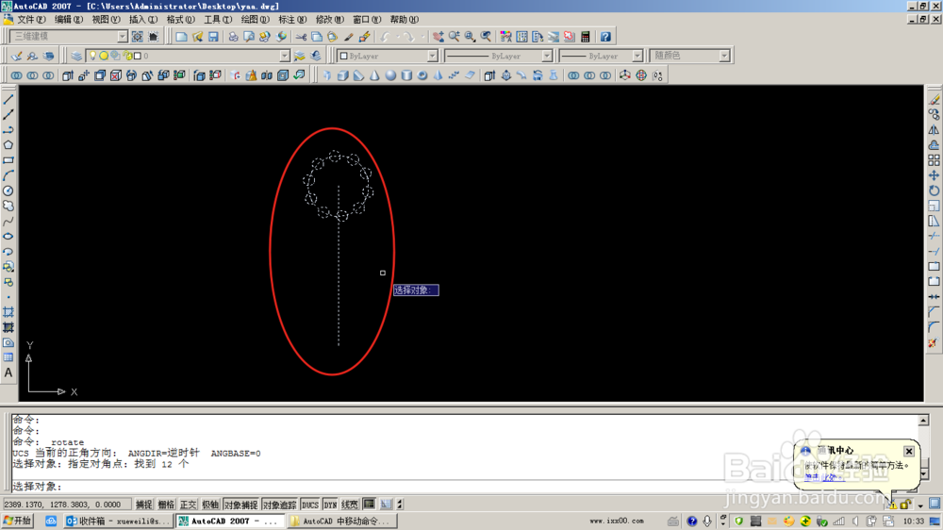Toggle 正交 ortho mode
The width and height of the screenshot is (943, 530).
click(x=189, y=505)
